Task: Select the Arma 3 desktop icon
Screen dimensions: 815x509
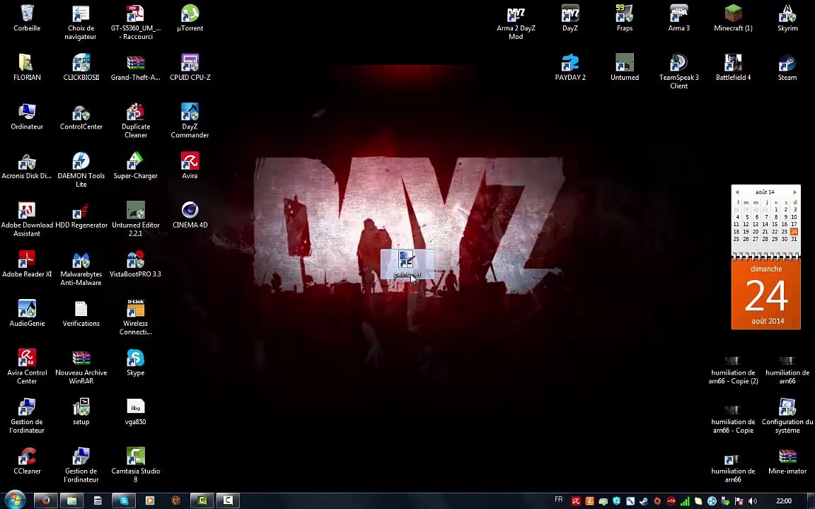Action: [x=679, y=18]
